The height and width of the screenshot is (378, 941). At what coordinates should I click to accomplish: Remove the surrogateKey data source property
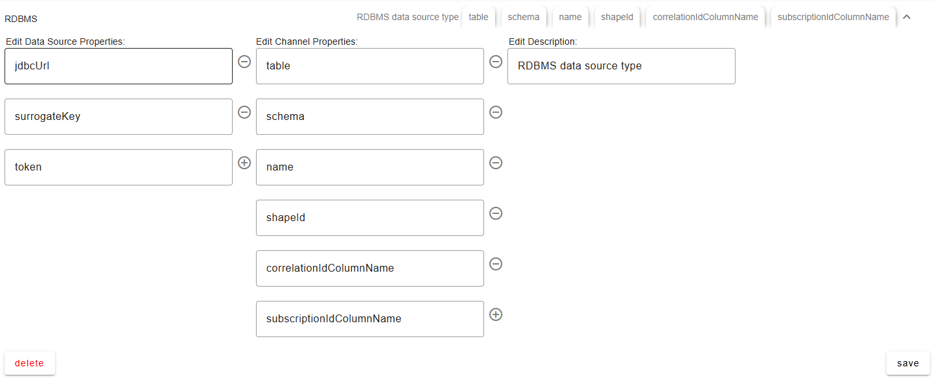(244, 112)
